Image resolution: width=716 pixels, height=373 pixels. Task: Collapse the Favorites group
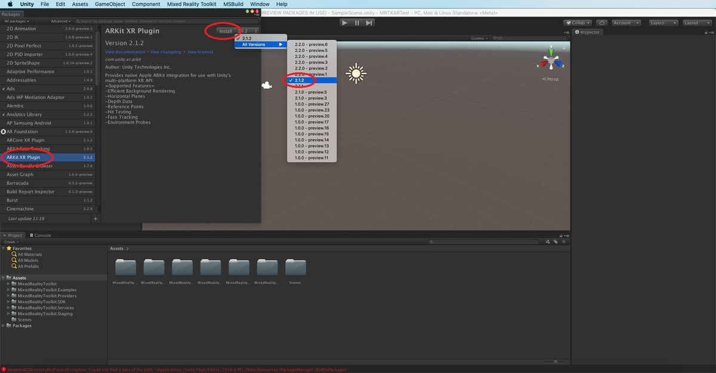pos(4,248)
